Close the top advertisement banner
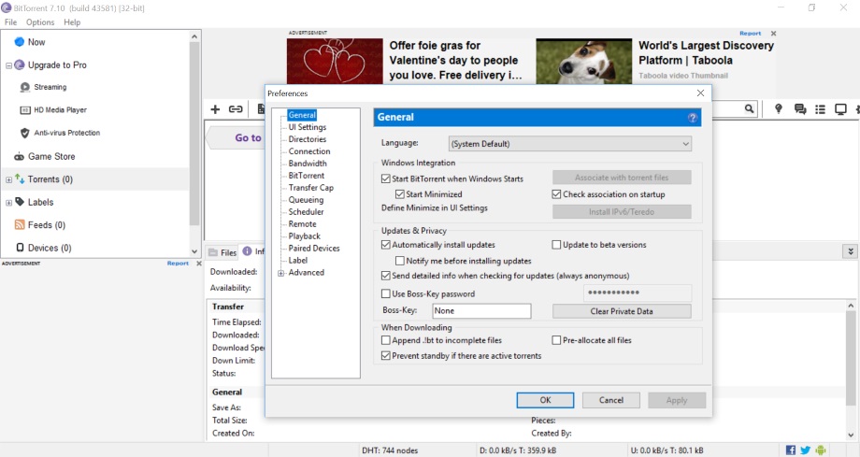The height and width of the screenshot is (457, 860). pos(773,34)
